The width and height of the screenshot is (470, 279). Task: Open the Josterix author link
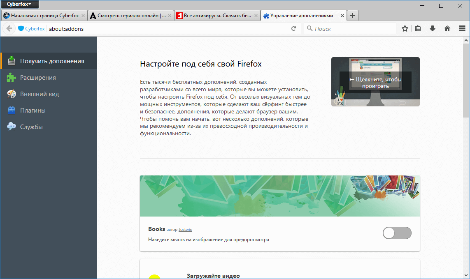coord(185,230)
